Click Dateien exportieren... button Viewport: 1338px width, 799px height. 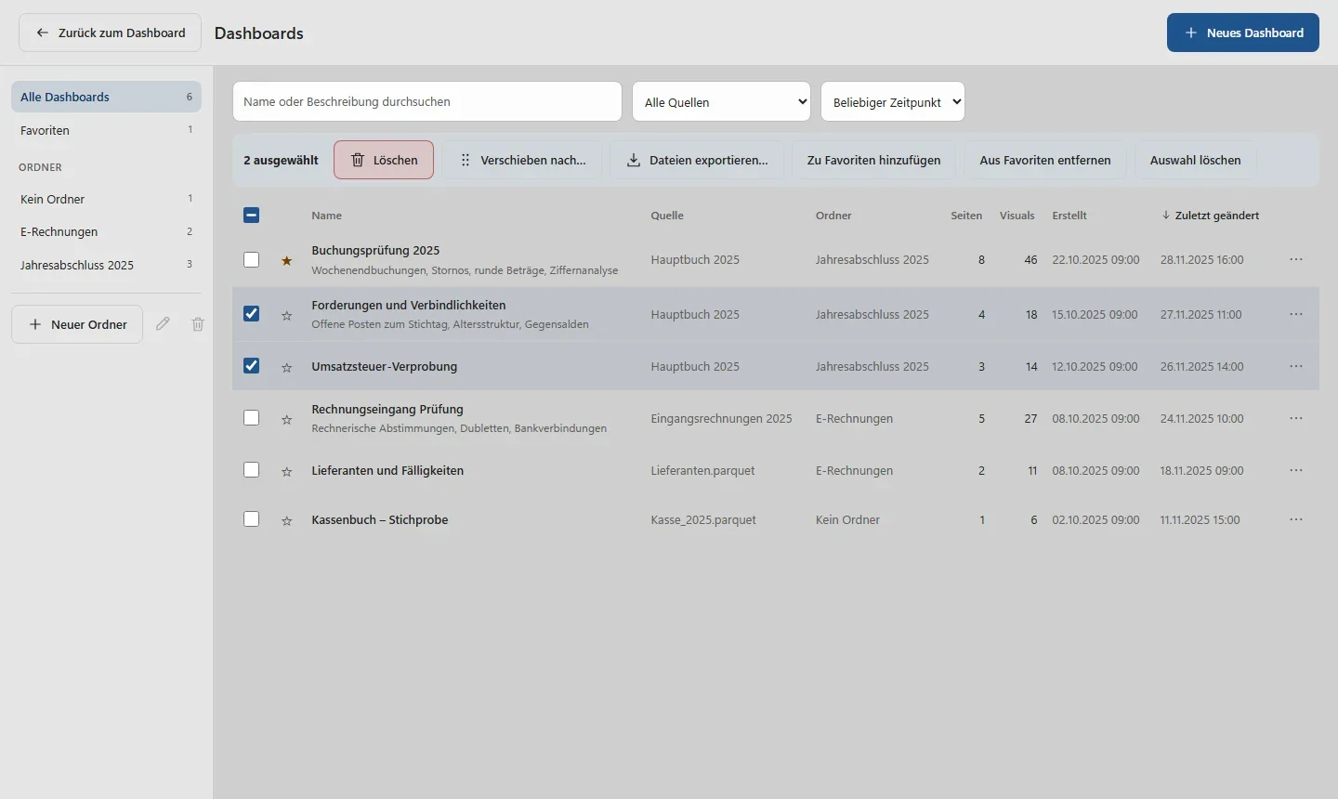tap(698, 161)
